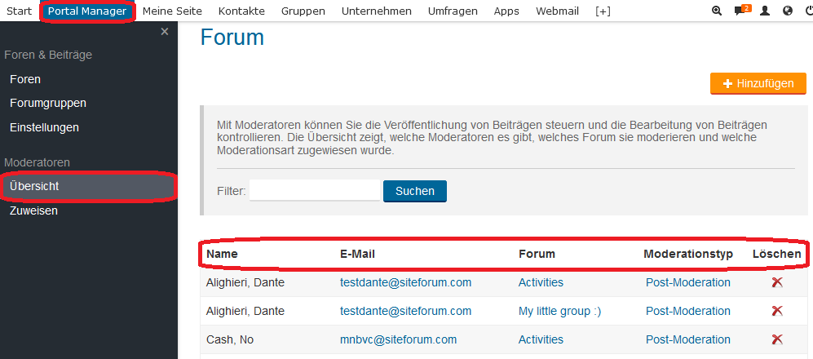813x359 pixels.
Task: Open Zuweisen under Moderatoren
Action: [33, 211]
